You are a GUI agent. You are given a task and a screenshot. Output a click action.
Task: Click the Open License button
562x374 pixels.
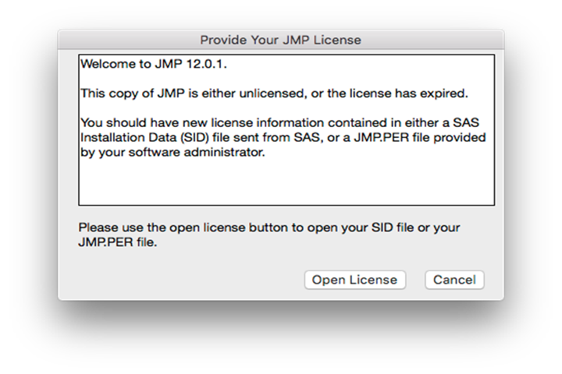[x=355, y=280]
